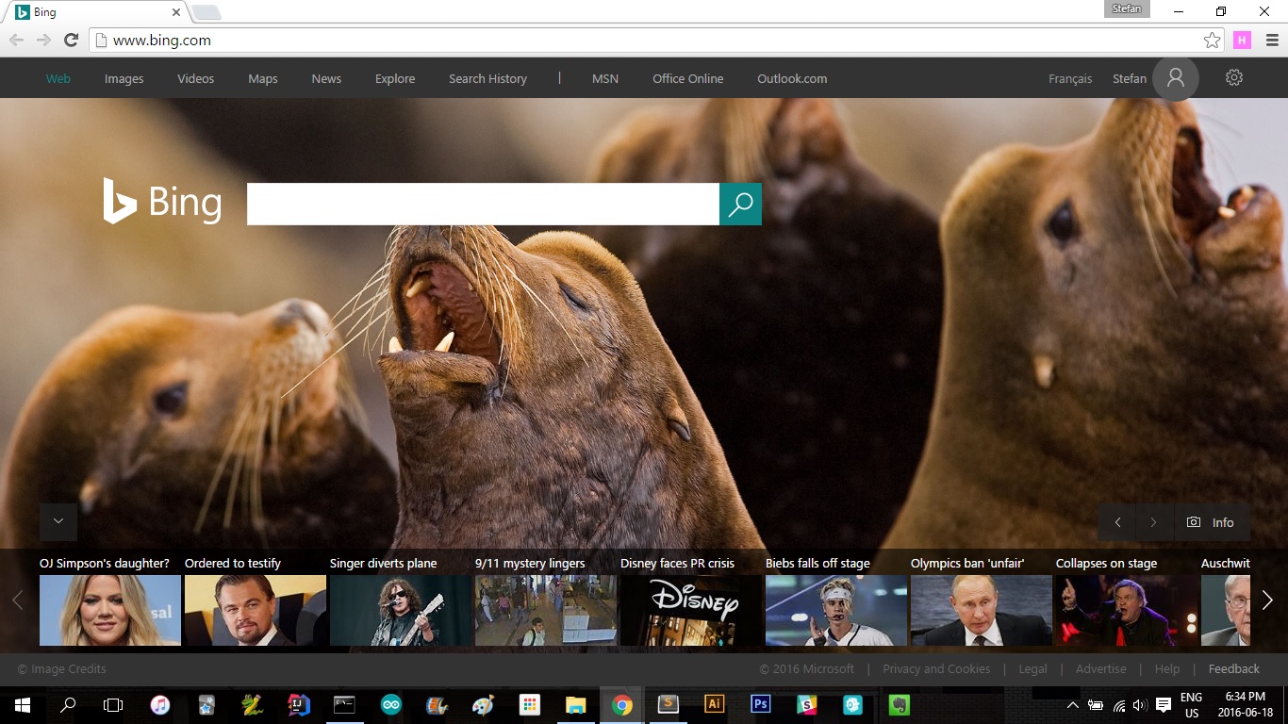Image resolution: width=1288 pixels, height=724 pixels.
Task: Click the system volume icon
Action: click(x=1139, y=705)
